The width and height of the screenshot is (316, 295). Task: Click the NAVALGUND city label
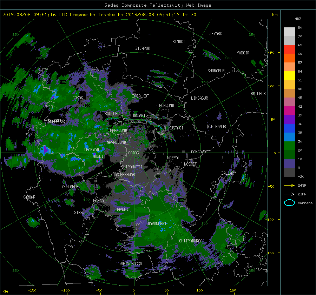tap(116, 142)
